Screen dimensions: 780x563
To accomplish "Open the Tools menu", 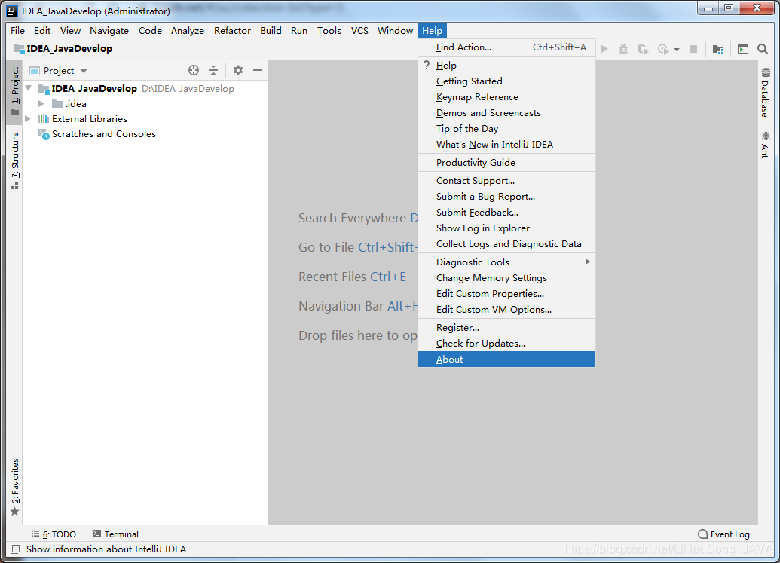I will (329, 31).
